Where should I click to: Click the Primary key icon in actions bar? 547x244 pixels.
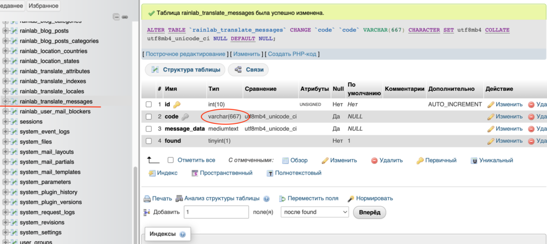click(x=420, y=160)
